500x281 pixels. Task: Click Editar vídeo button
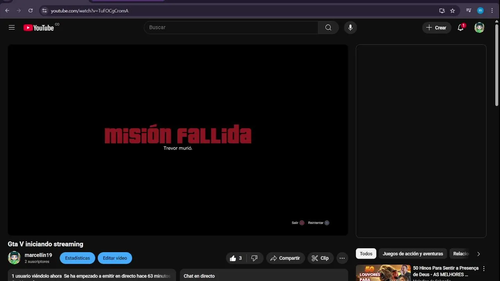[115, 258]
